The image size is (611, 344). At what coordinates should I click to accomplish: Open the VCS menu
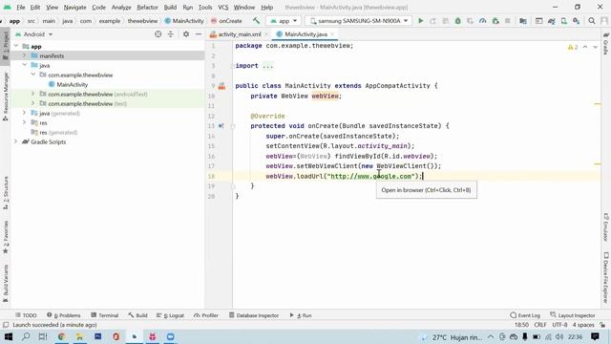(222, 7)
